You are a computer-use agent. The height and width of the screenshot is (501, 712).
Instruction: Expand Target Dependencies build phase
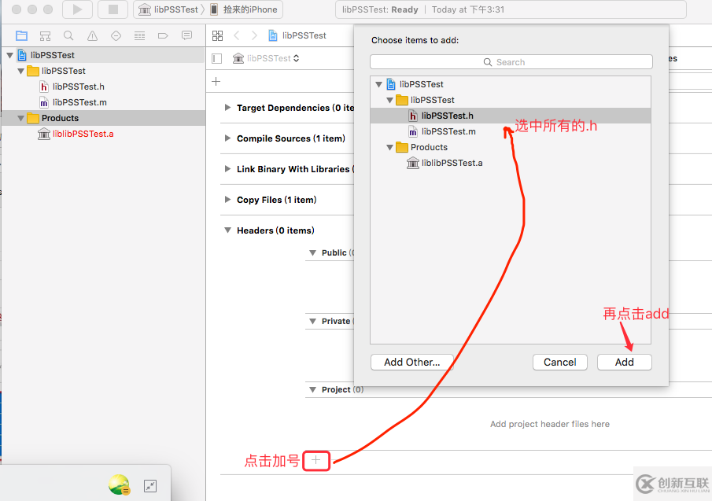pos(227,108)
